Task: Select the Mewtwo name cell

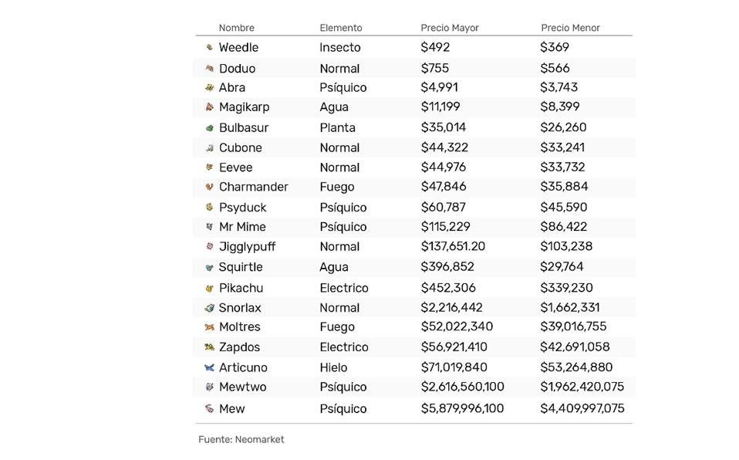Action: point(243,387)
